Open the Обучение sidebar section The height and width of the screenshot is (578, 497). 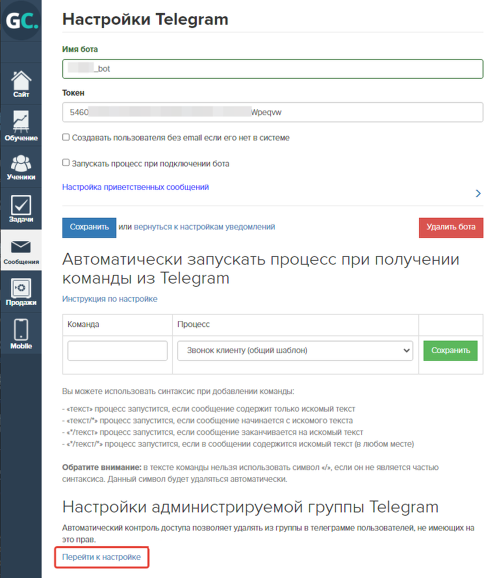tap(21, 125)
